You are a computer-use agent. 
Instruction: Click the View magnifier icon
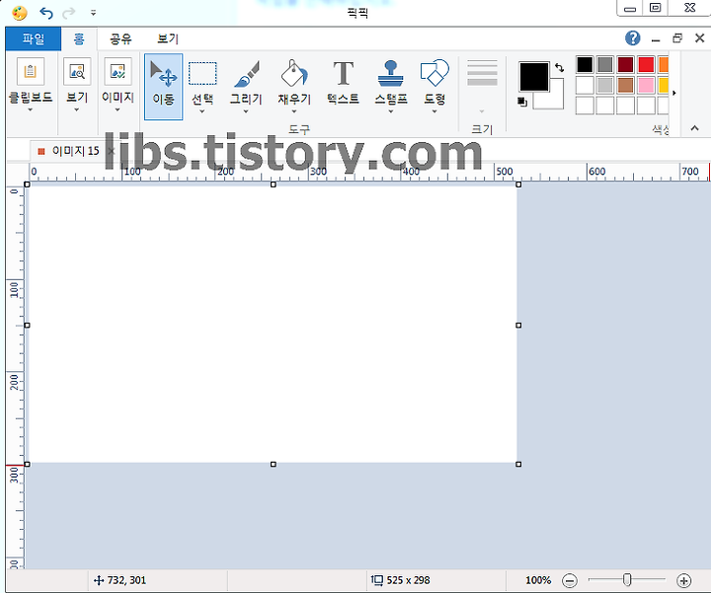77,71
